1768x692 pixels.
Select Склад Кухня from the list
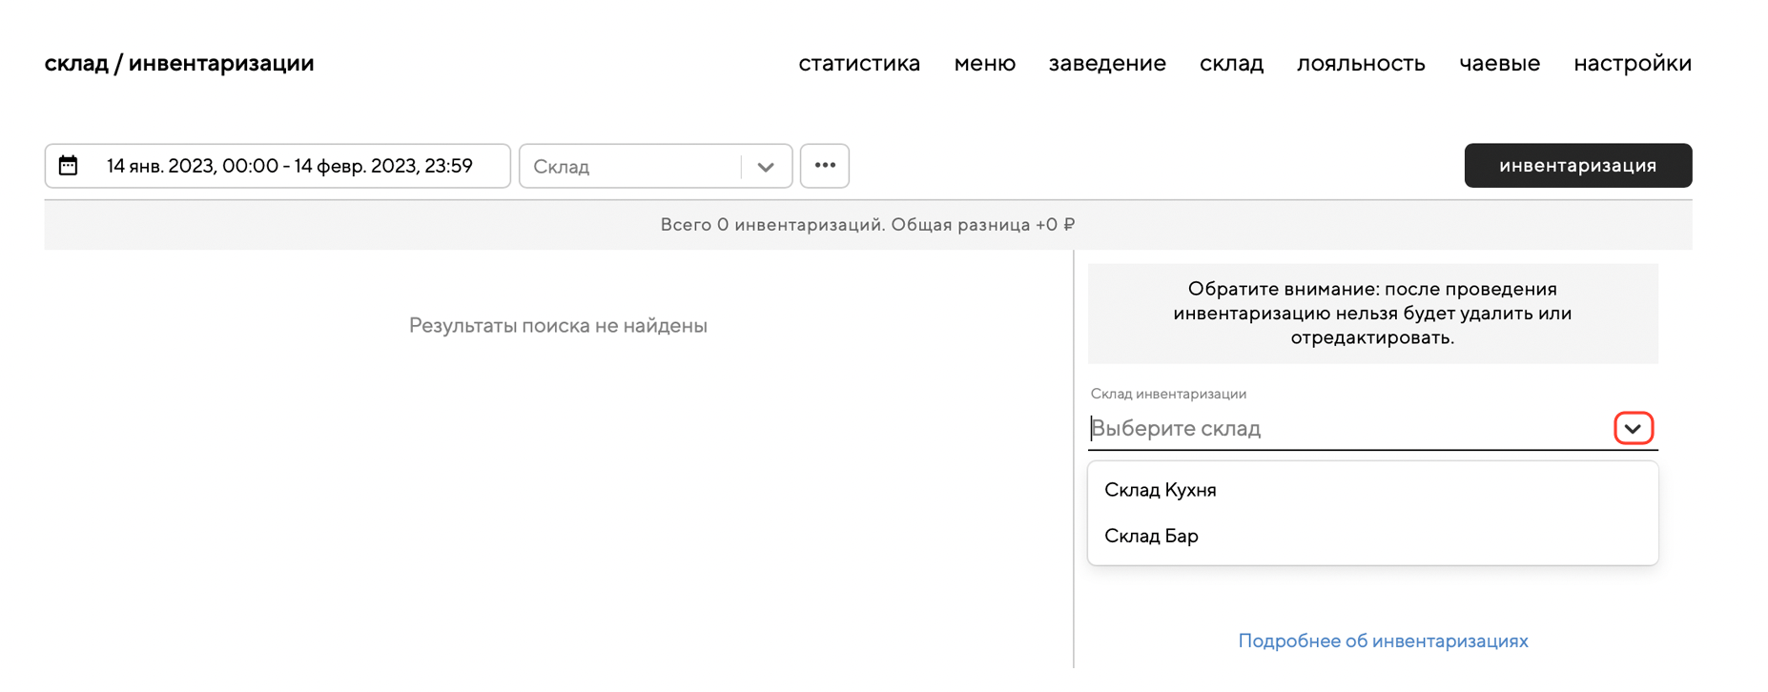coord(1160,490)
